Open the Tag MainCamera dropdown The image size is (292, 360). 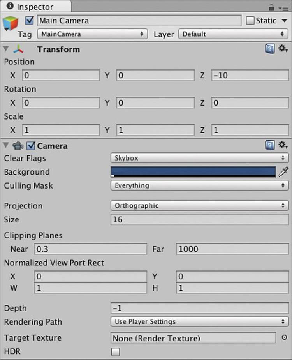point(92,34)
